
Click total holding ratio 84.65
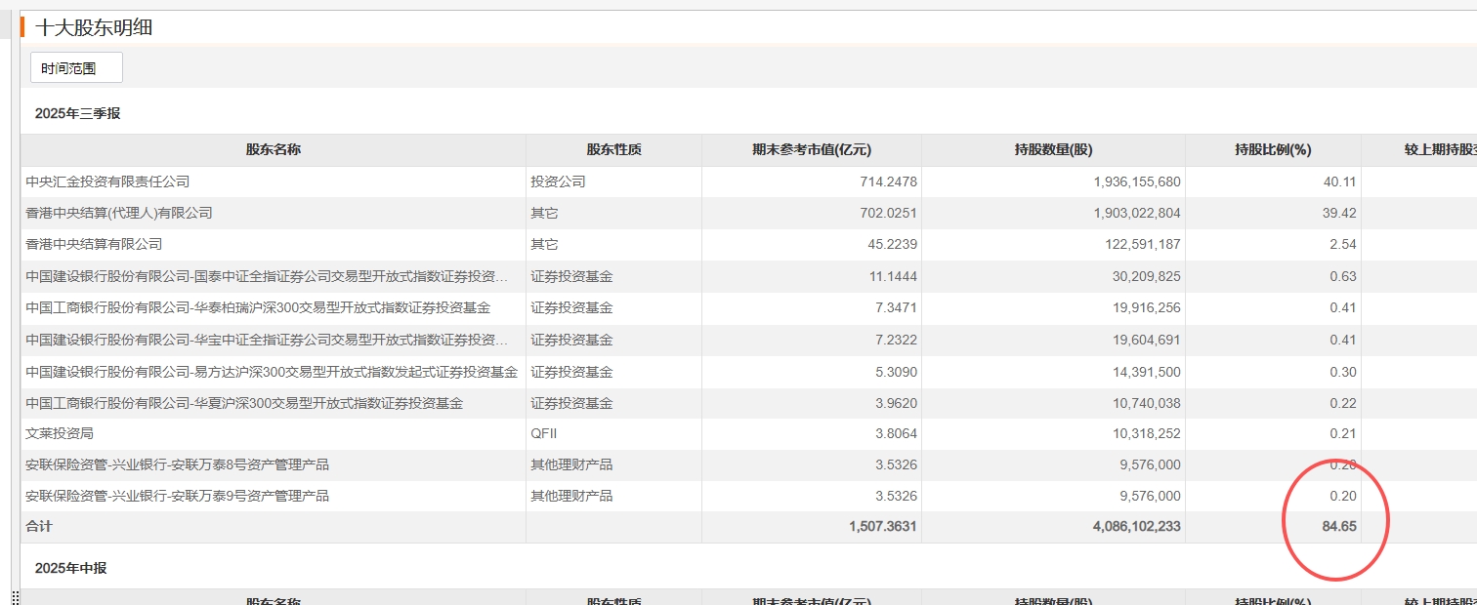tap(1340, 526)
